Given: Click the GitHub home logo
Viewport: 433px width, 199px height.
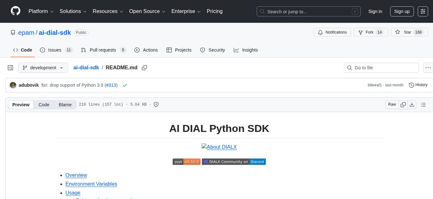Looking at the screenshot, I should coord(15,11).
